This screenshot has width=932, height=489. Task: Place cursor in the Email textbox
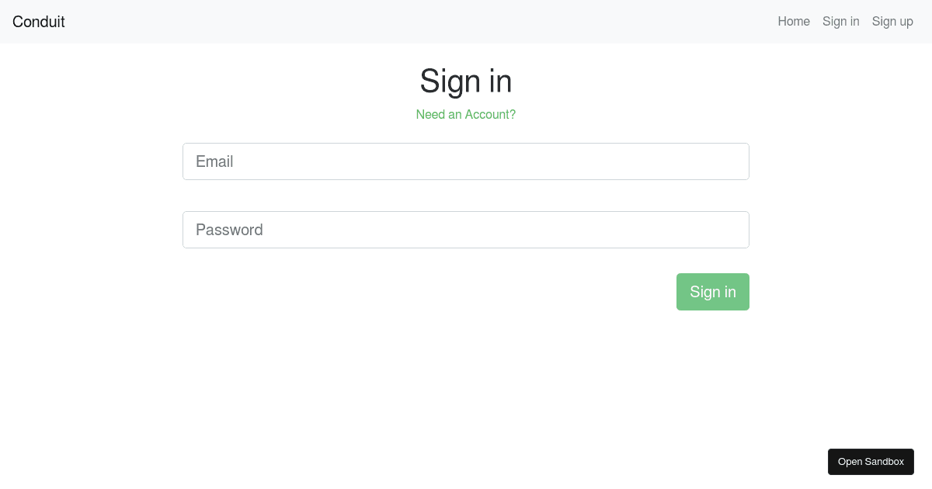point(466,161)
